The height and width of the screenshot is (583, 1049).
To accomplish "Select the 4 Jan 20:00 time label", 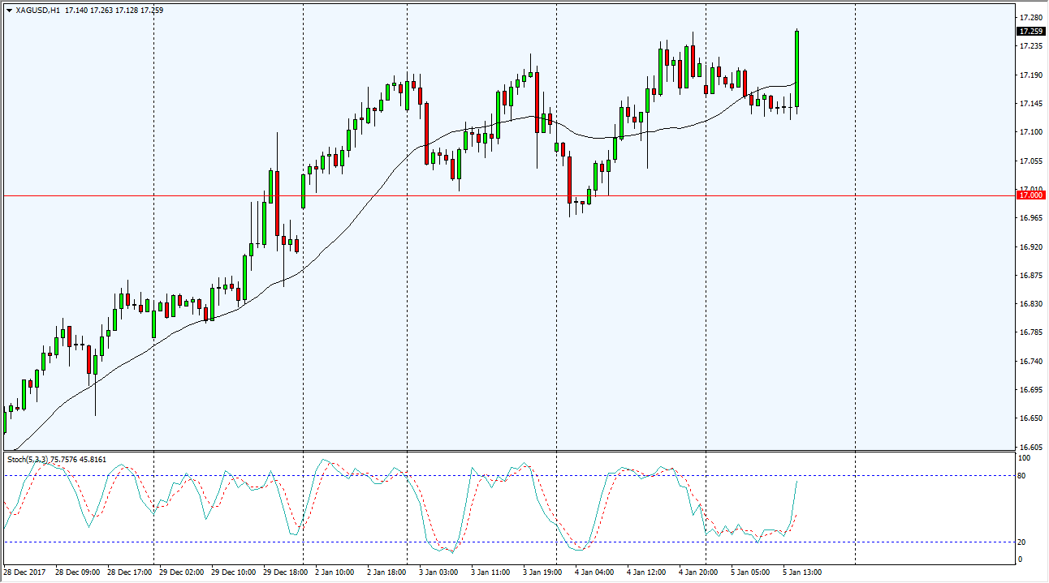I will click(x=697, y=572).
